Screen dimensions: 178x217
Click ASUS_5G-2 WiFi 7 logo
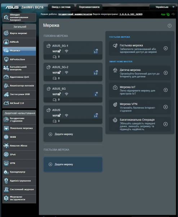[x=57, y=73]
